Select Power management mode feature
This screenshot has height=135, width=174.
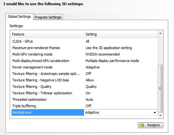click(x=32, y=67)
